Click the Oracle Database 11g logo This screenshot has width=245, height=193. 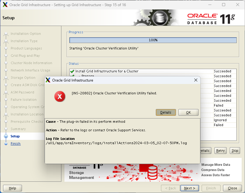pyautogui.click(x=211, y=19)
